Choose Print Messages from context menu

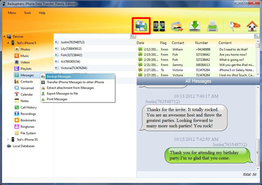tap(78, 99)
